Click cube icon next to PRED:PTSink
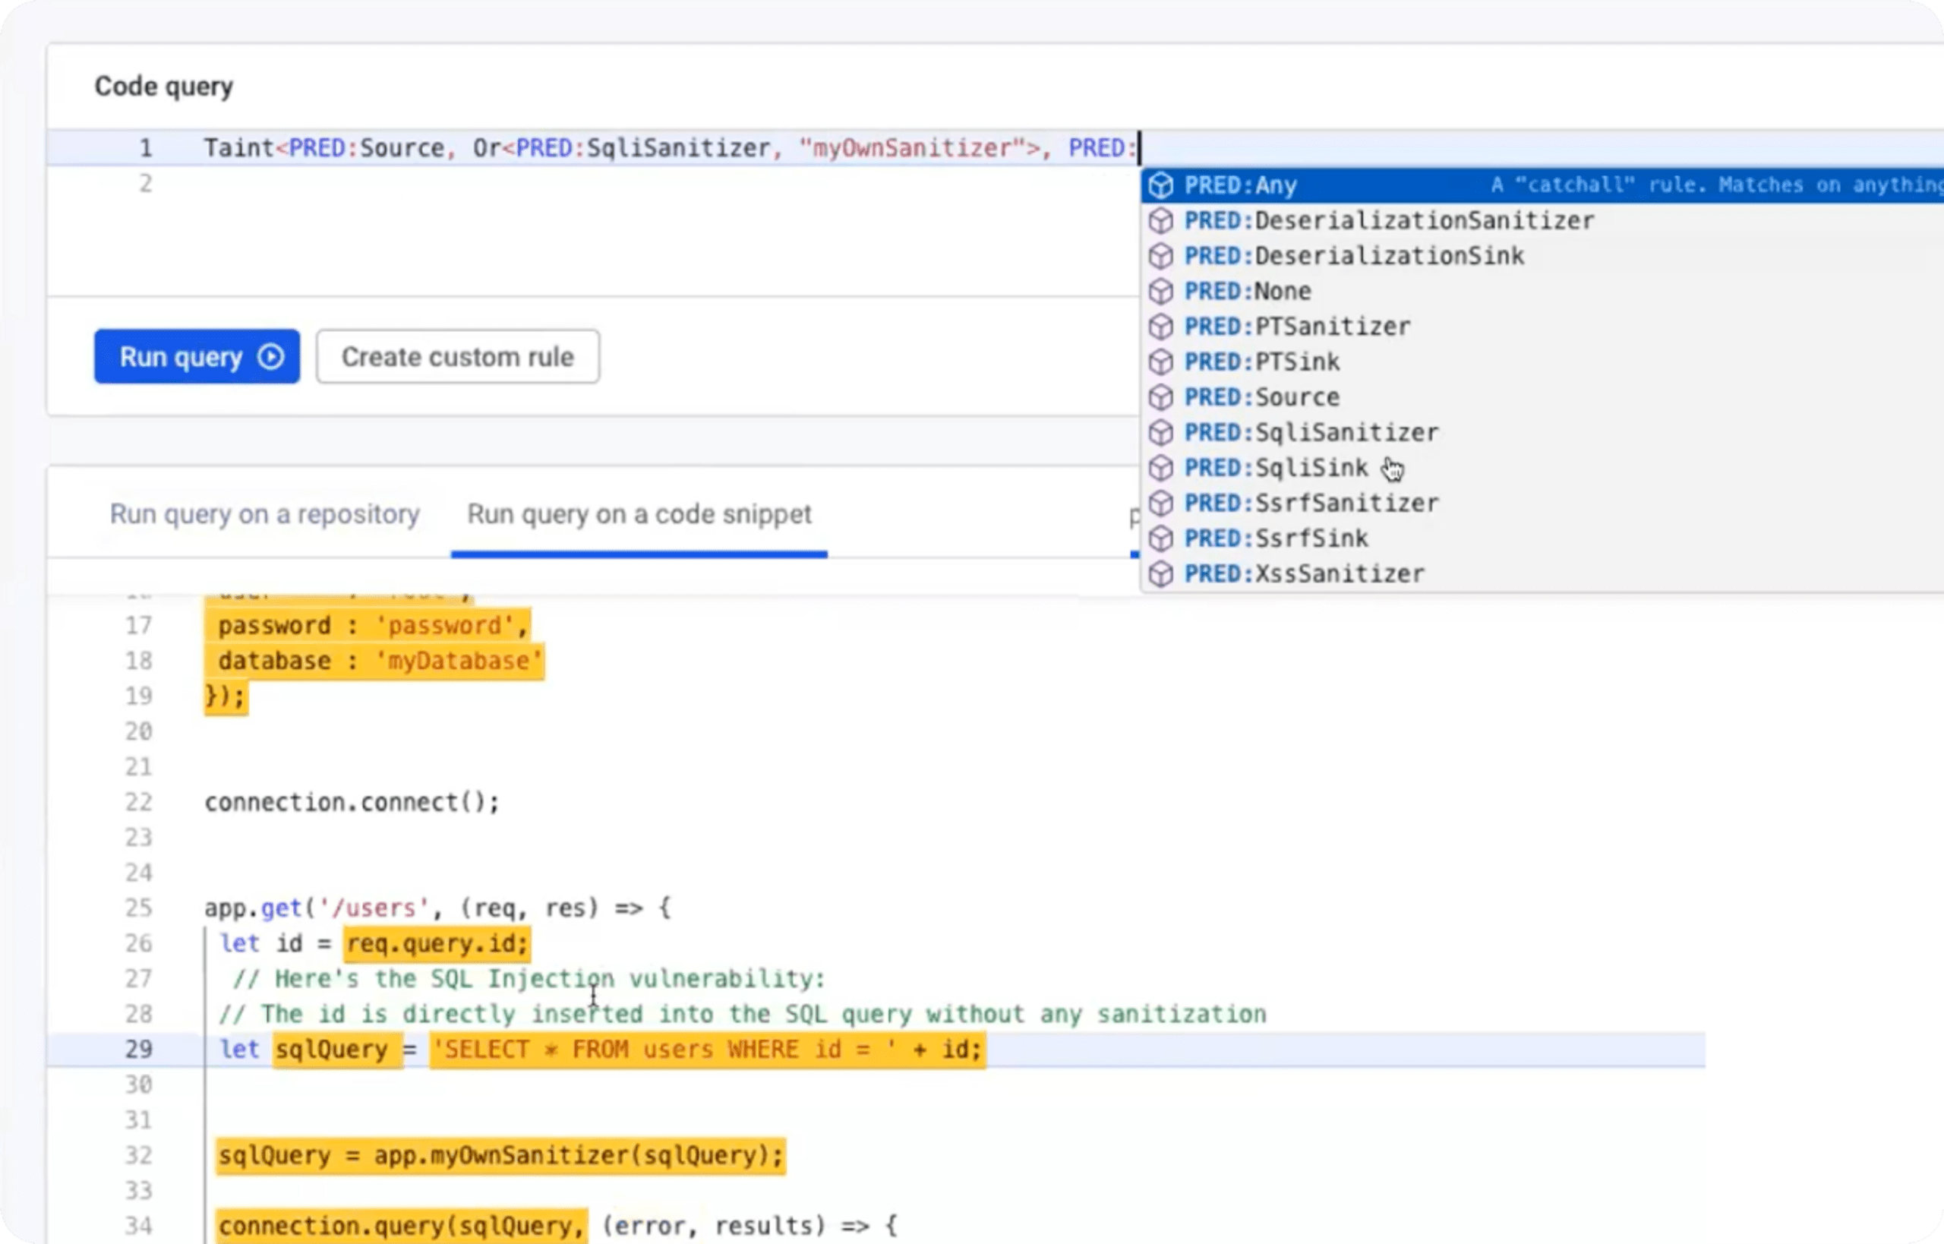1944x1244 pixels. 1160,362
